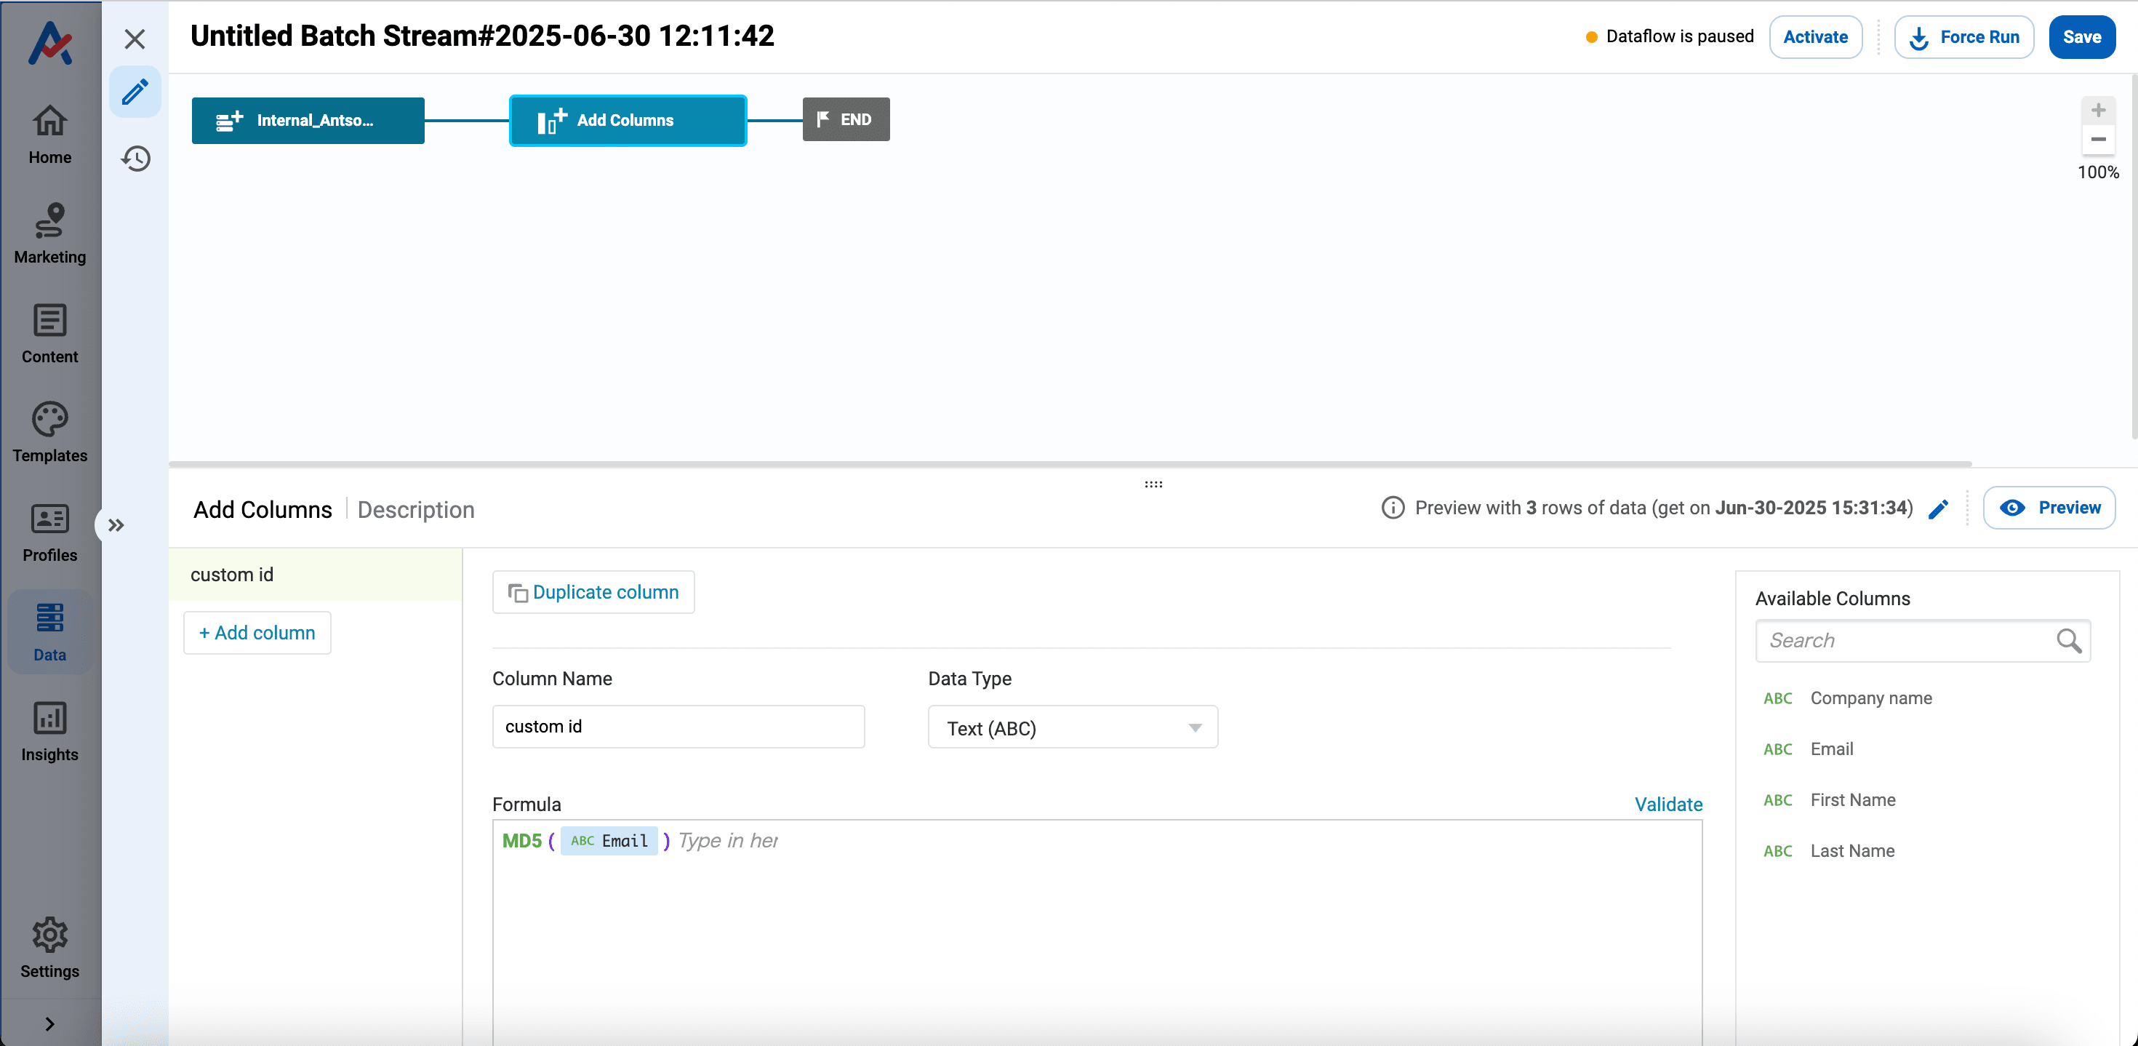The height and width of the screenshot is (1046, 2138).
Task: Select the Add Columns node in the flow
Action: pyautogui.click(x=628, y=120)
